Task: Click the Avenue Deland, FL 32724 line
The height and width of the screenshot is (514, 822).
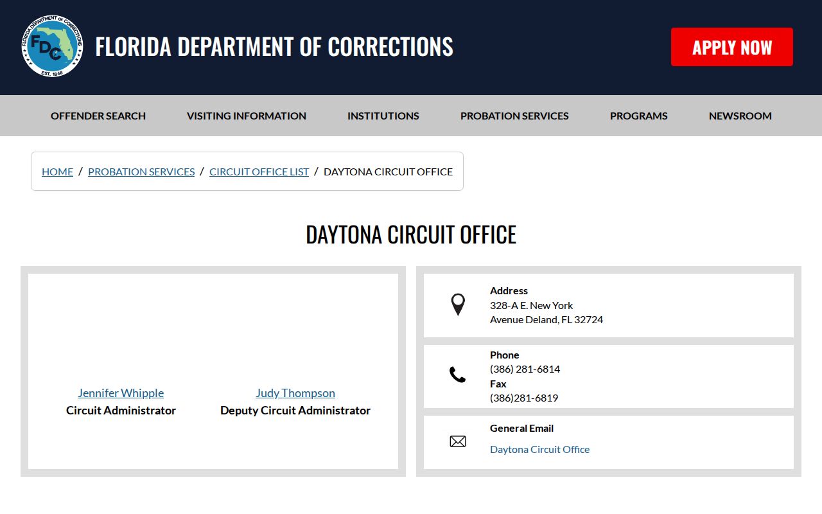Action: coord(547,319)
